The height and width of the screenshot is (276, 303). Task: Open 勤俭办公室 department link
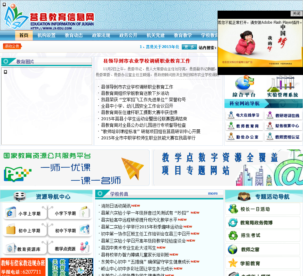coord(244,137)
